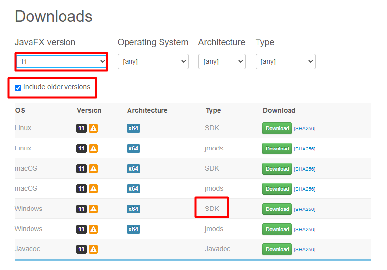
Task: Click warning icon in macOS SDK row
Action: point(93,169)
